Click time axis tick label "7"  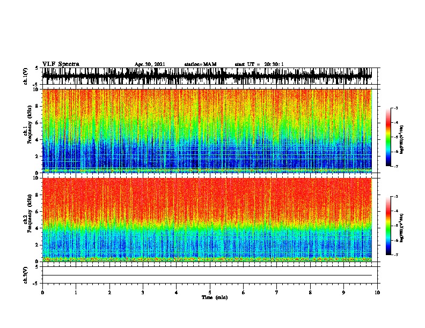277,293
